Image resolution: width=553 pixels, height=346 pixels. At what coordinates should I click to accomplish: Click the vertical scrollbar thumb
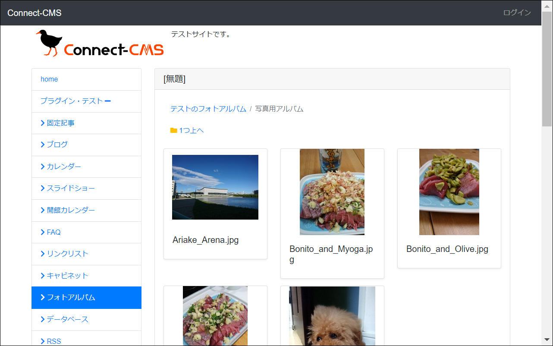coord(547,69)
